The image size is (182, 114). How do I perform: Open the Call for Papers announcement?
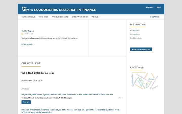point(28,31)
